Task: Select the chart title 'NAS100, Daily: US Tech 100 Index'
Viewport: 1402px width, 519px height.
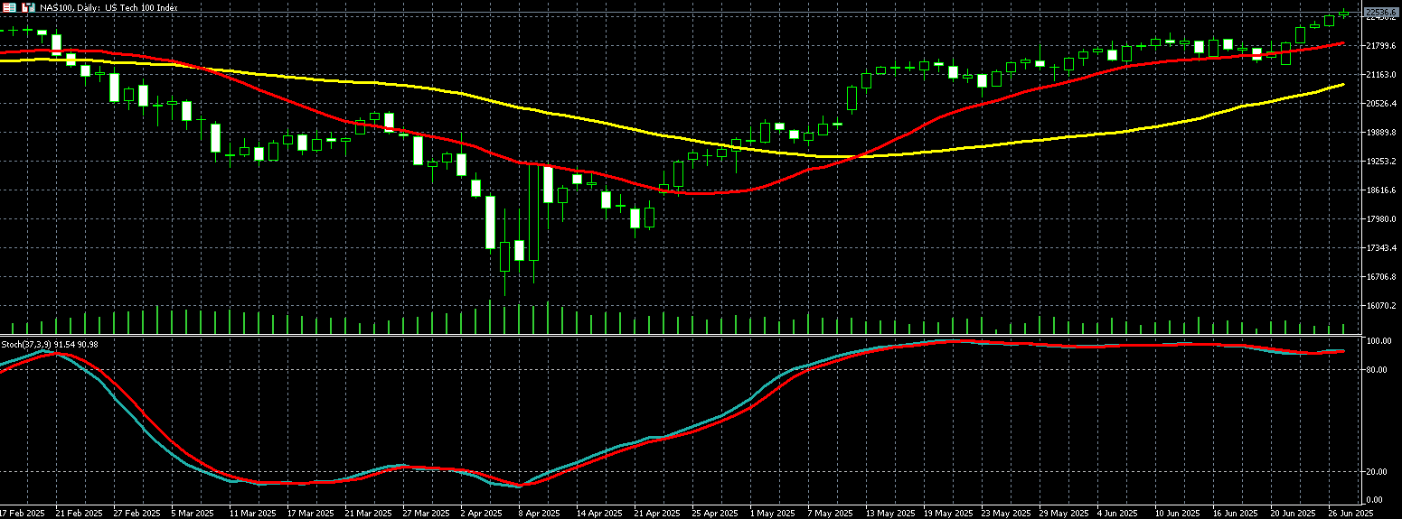Action: pos(108,7)
